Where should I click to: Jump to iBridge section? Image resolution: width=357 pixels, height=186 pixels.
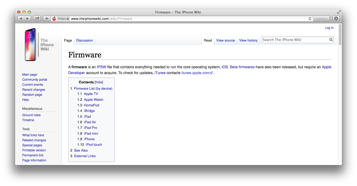[x=89, y=111]
